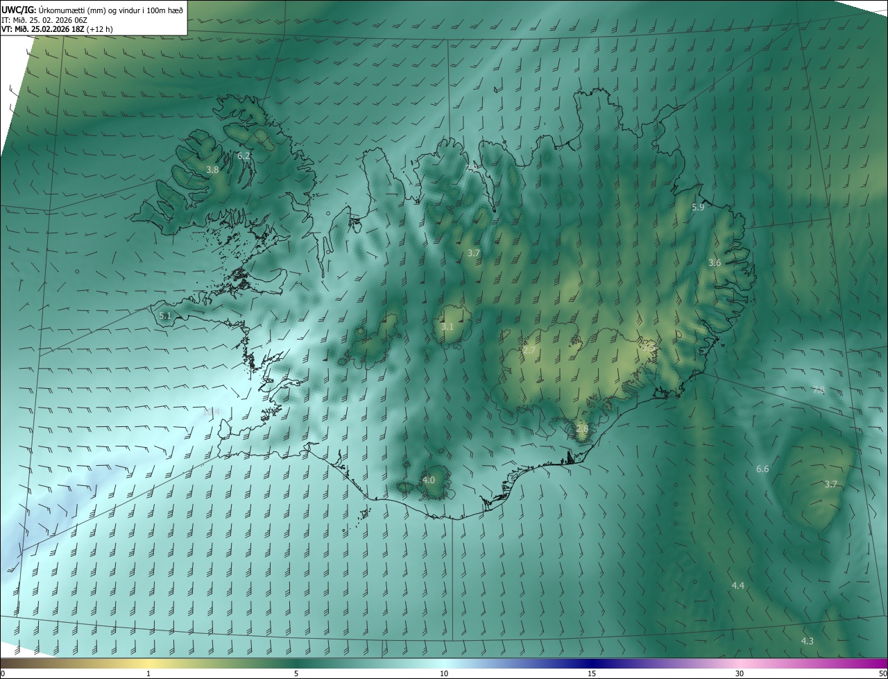
Task: Click the 7.8 value over the sea east of Iceland
Action: click(819, 390)
